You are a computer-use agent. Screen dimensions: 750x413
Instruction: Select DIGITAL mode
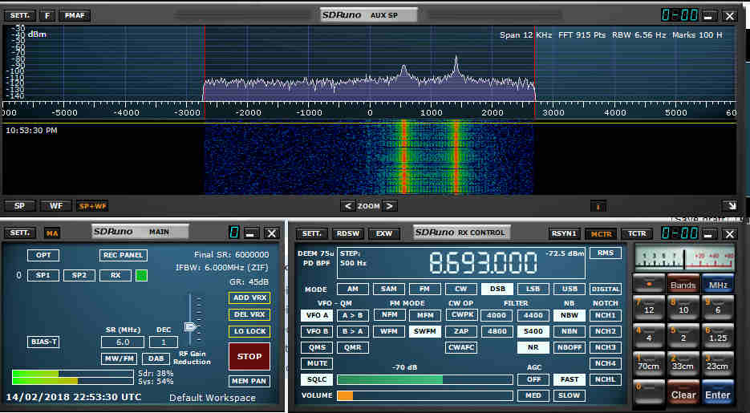(606, 289)
